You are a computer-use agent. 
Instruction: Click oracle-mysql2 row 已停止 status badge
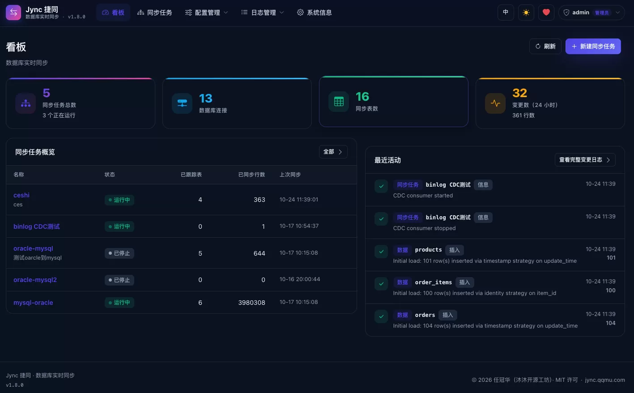coord(119,280)
